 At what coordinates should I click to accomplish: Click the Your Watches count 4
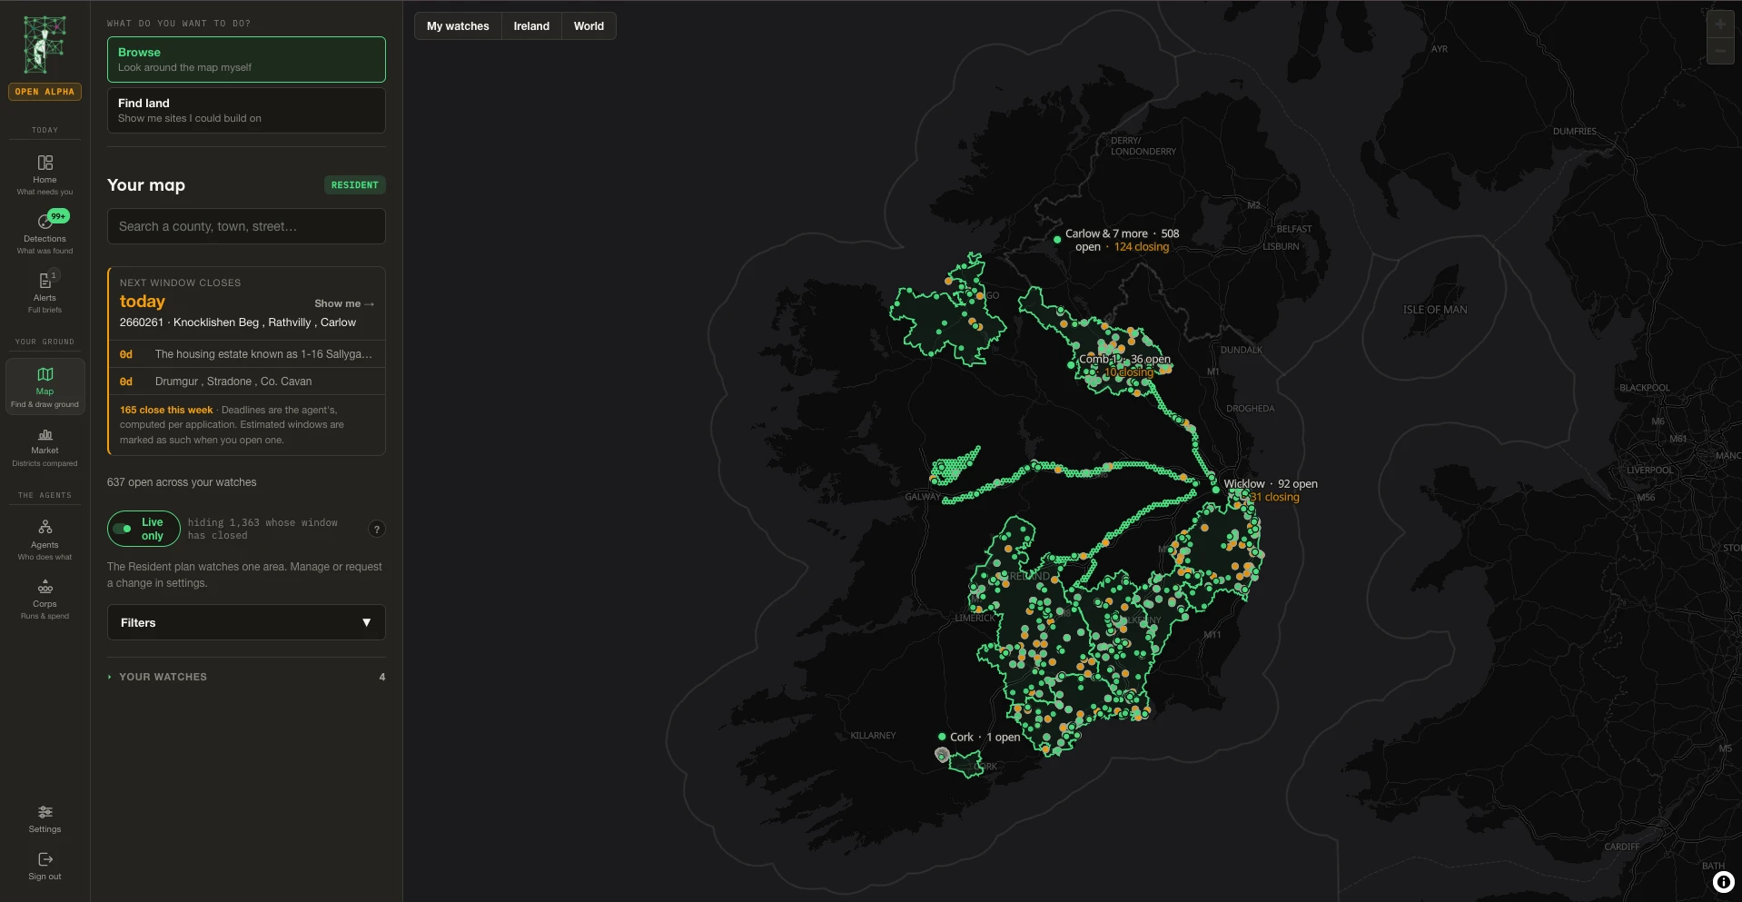click(x=381, y=678)
